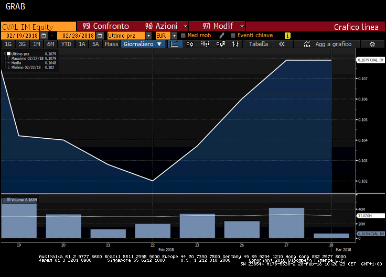Click the Ultimo prz legend color swatch
This screenshot has height=277, width=386.
click(8, 54)
